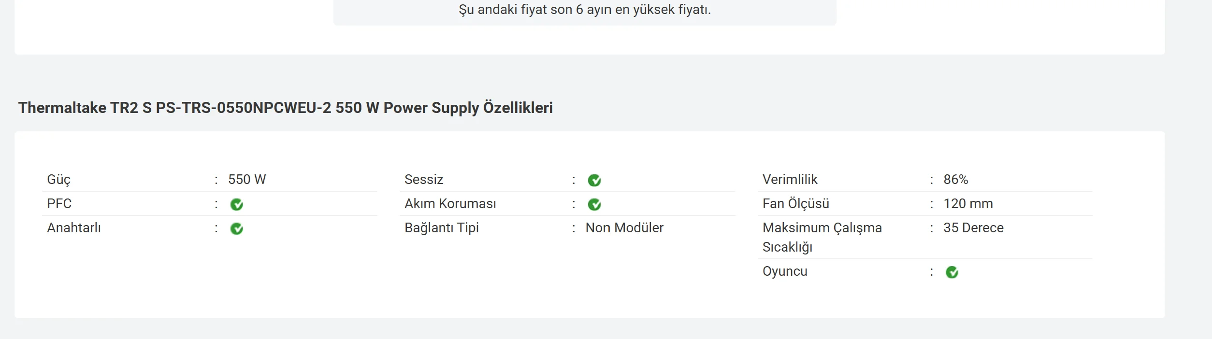Select the Thermaltake TR2 S Özellikleri heading
1212x339 pixels.
(x=285, y=108)
